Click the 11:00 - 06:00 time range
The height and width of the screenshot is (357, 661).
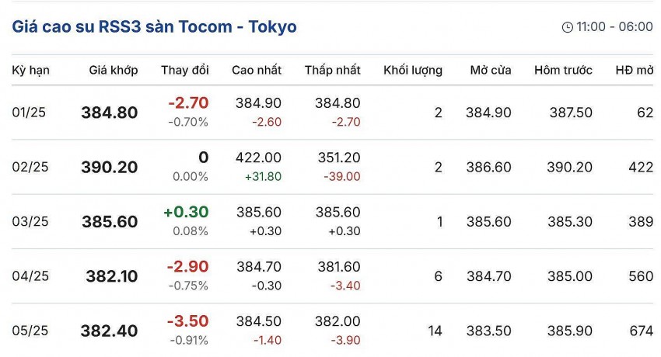[614, 27]
